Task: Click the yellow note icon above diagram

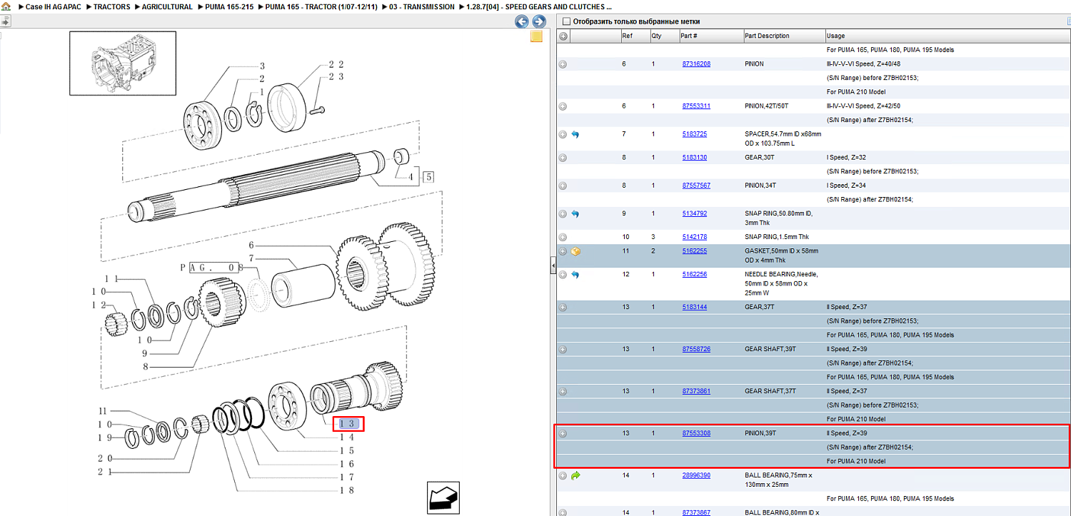Action: (537, 37)
